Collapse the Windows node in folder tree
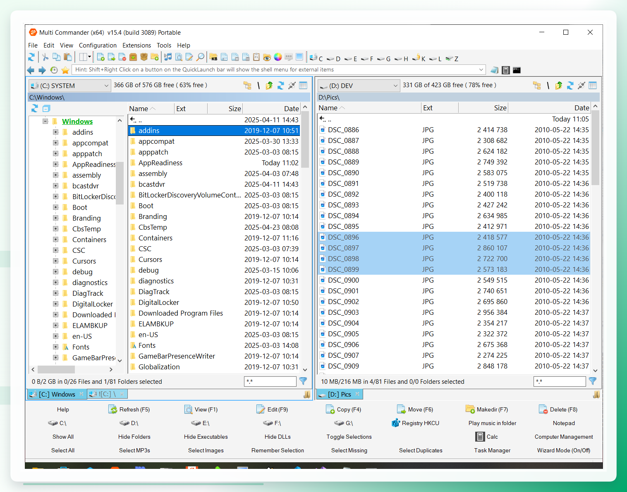The width and height of the screenshot is (627, 492). pyautogui.click(x=45, y=121)
